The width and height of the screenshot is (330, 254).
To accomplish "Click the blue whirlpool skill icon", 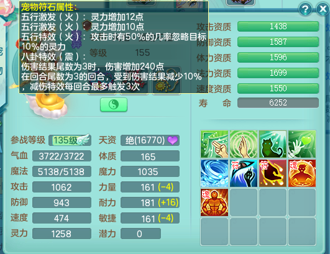I will tap(214, 173).
